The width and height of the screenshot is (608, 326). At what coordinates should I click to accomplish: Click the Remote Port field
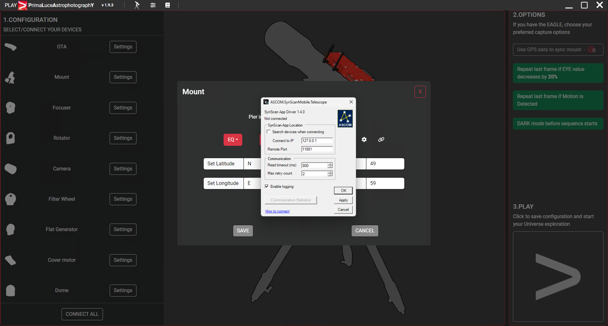(x=317, y=149)
